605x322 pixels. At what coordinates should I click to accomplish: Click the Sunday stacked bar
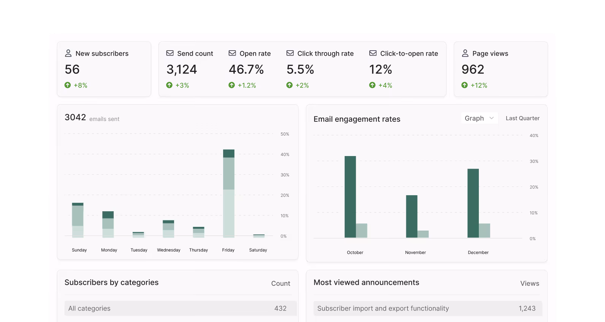(x=78, y=220)
